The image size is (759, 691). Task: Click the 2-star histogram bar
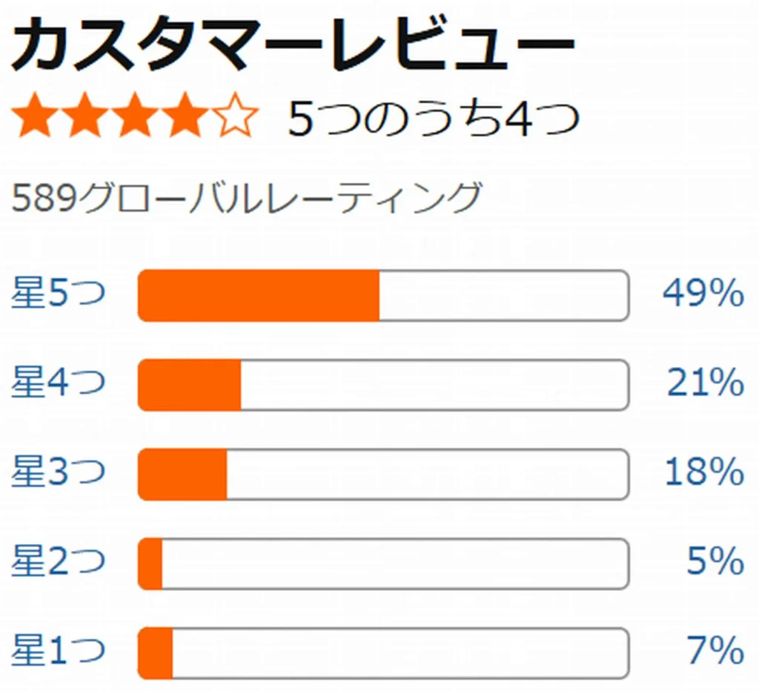click(383, 563)
